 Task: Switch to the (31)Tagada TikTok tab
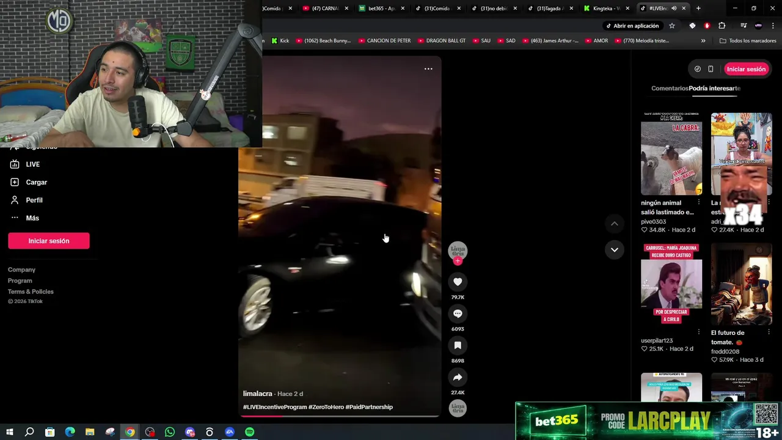pos(550,9)
